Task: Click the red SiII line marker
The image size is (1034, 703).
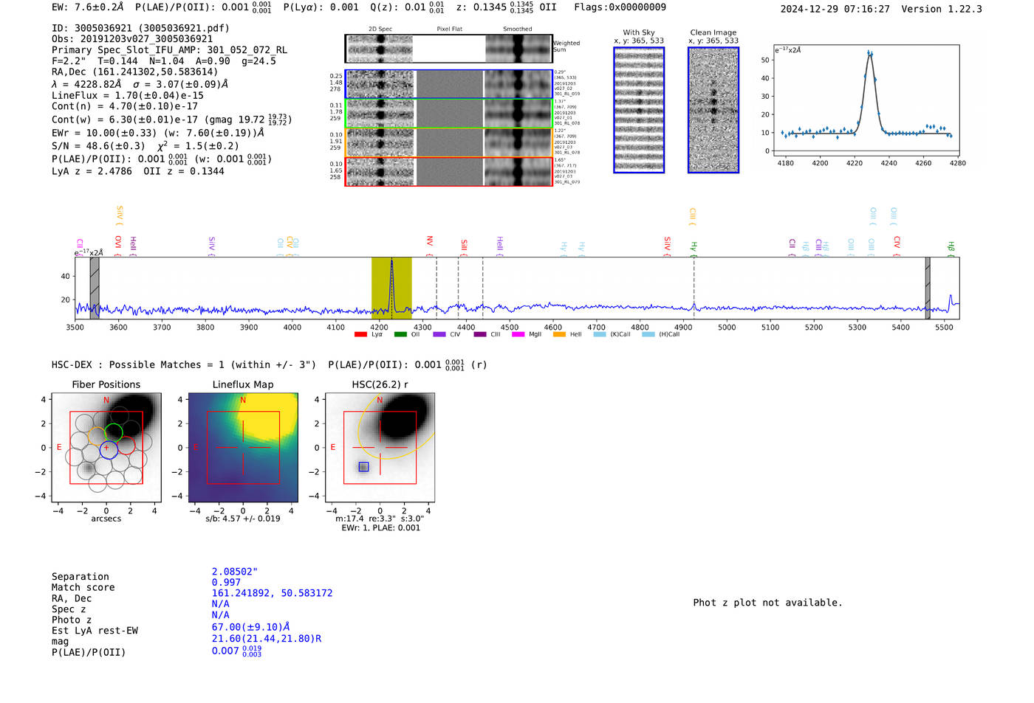Action: pyautogui.click(x=464, y=247)
